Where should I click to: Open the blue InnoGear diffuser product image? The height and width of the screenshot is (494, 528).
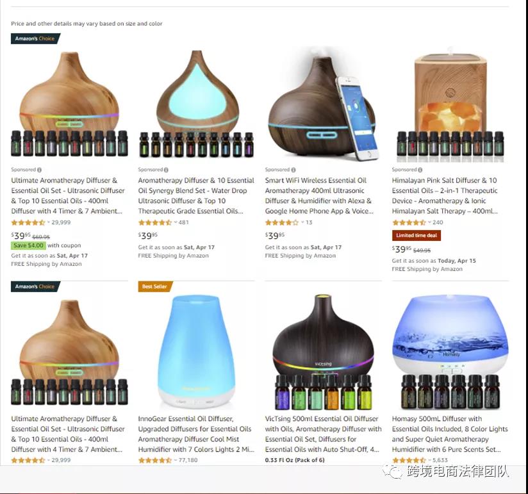point(196,351)
